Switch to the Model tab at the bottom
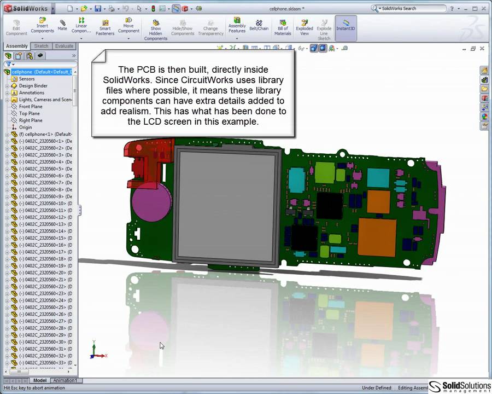This screenshot has height=394, width=492. (40, 380)
